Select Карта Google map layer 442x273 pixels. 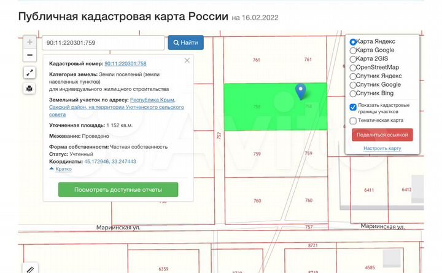tap(353, 50)
